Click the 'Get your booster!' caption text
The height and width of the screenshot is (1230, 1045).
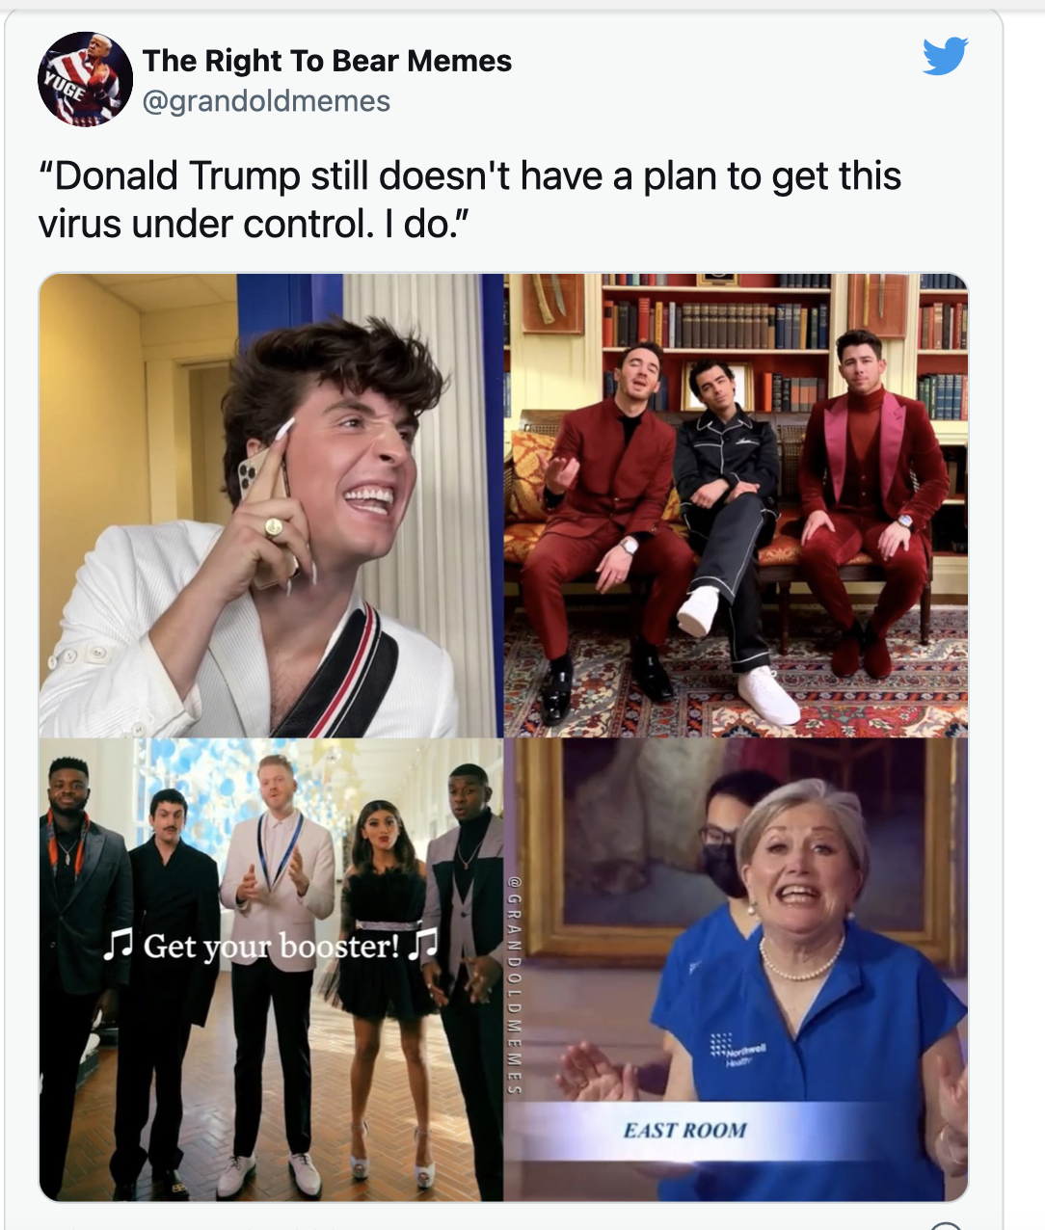271,946
